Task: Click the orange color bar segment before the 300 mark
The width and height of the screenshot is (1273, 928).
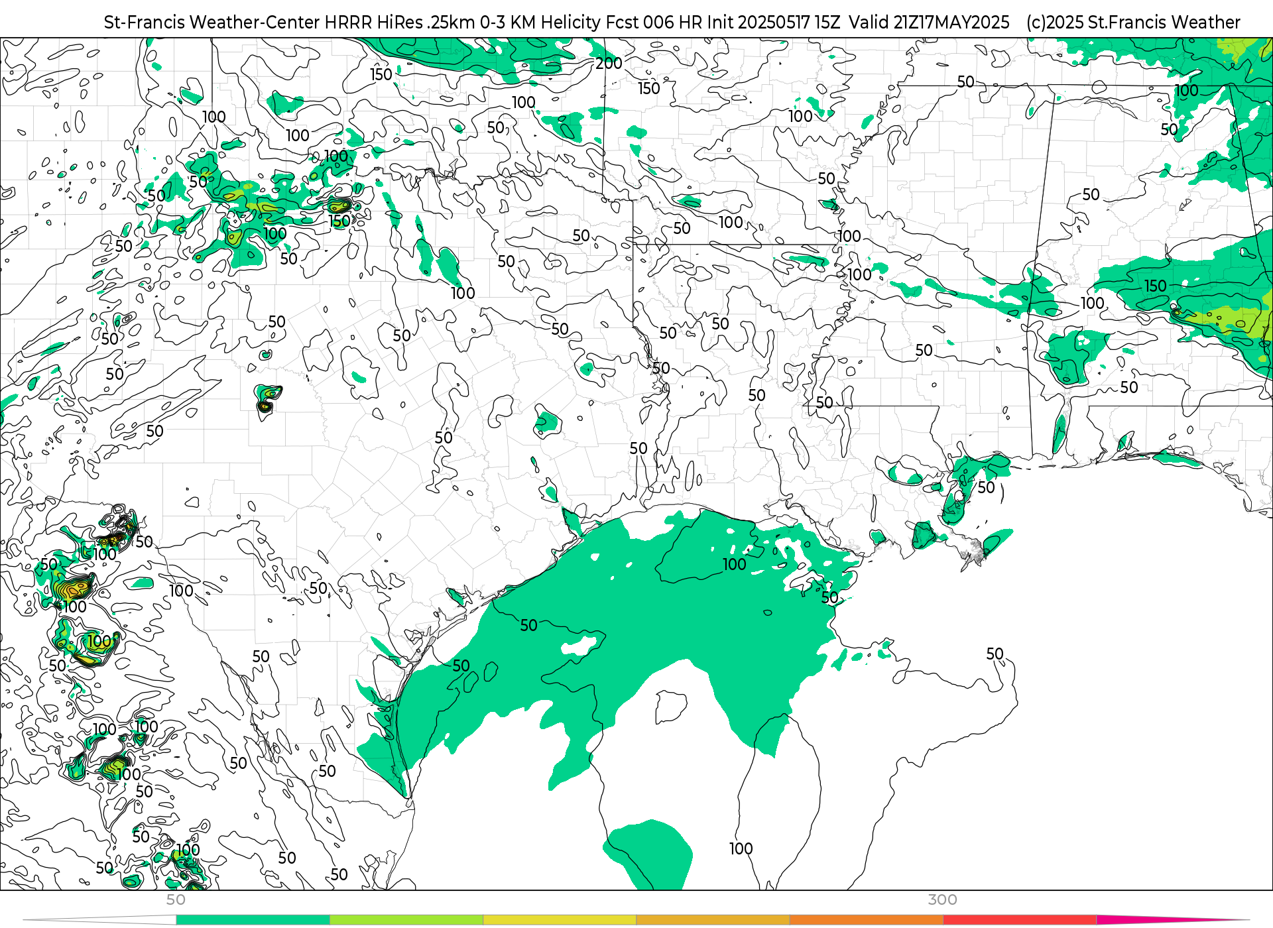Action: click(x=866, y=920)
